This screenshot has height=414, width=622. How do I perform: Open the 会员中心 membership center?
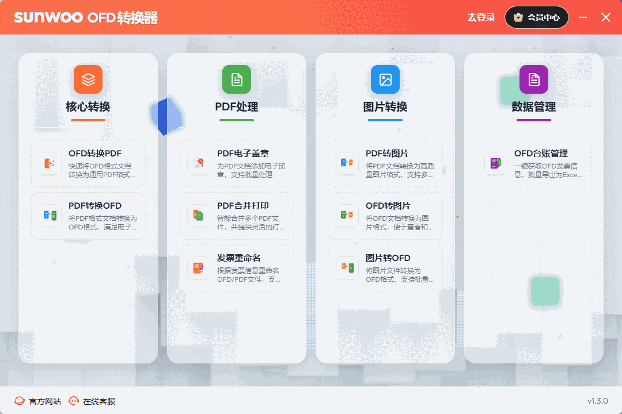click(x=536, y=17)
